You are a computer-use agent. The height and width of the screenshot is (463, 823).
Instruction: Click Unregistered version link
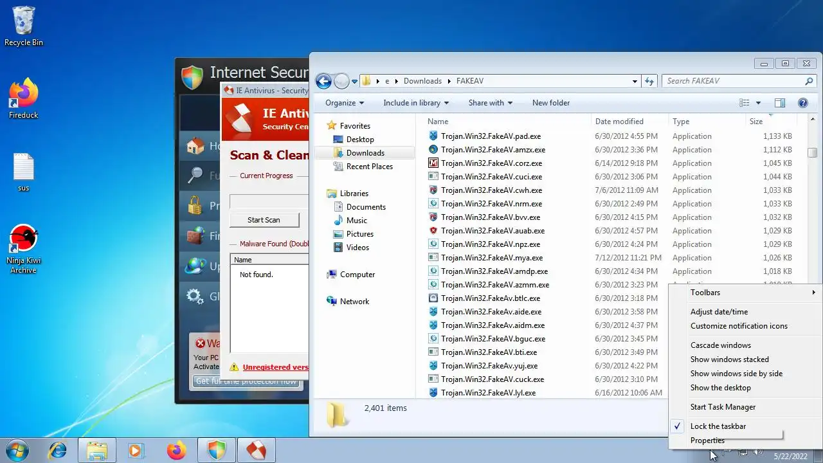coord(276,367)
